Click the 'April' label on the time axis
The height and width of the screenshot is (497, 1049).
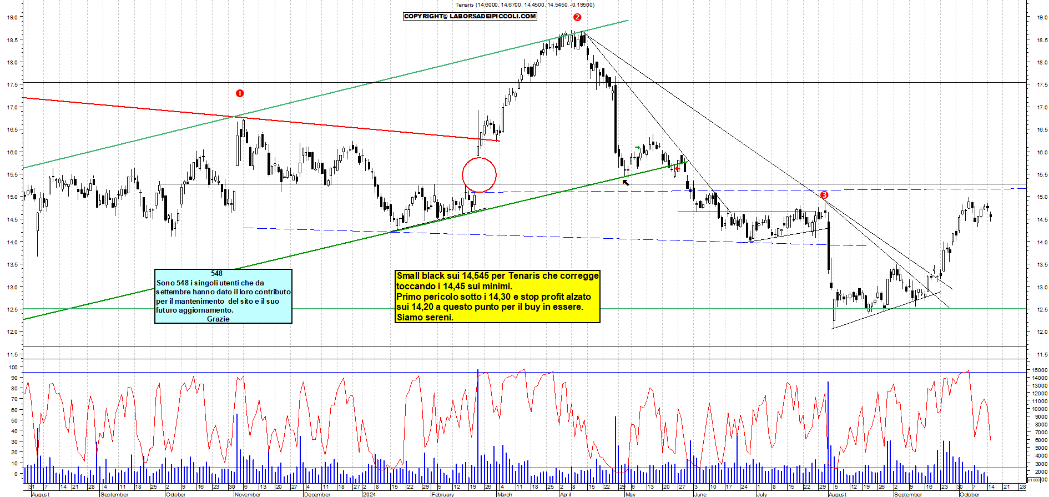click(x=565, y=494)
